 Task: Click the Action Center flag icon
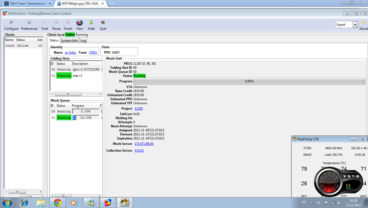[x=326, y=203]
